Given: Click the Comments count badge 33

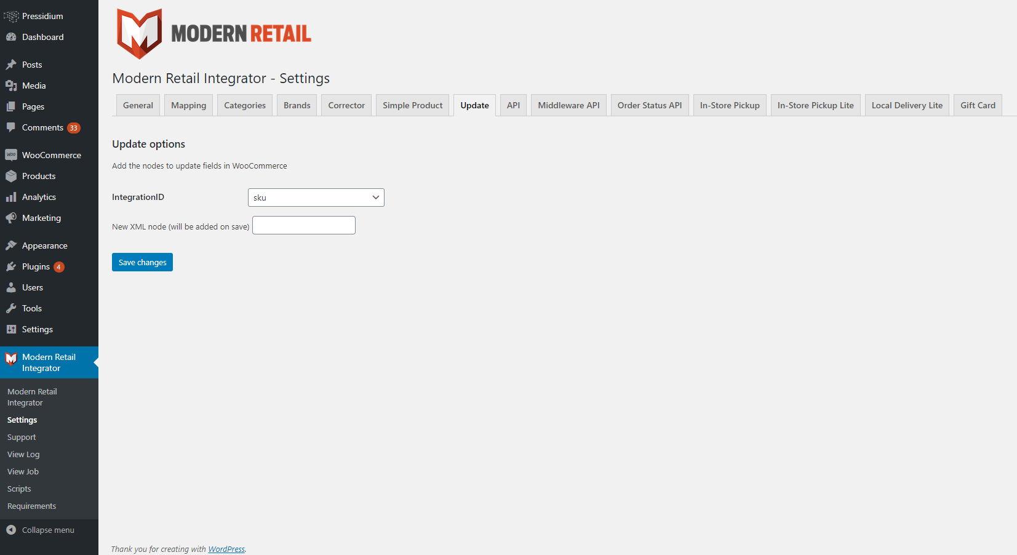Looking at the screenshot, I should [74, 128].
